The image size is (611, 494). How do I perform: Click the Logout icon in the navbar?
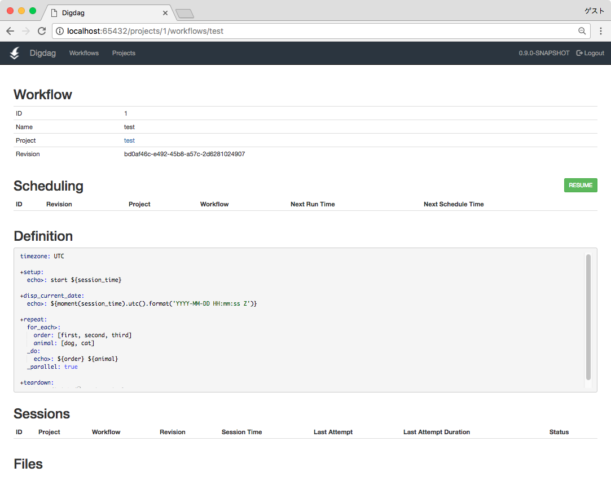[x=578, y=53]
